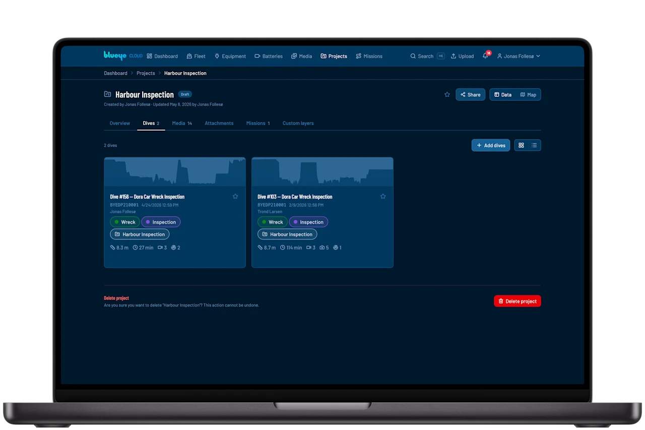This screenshot has width=645, height=430.
Task: Open the Fleet navigation item
Action: tap(196, 56)
